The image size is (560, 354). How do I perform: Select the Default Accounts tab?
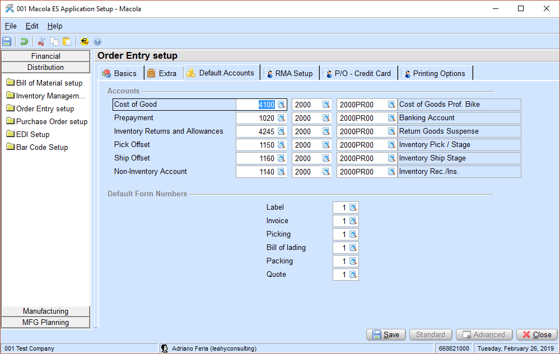click(x=222, y=73)
